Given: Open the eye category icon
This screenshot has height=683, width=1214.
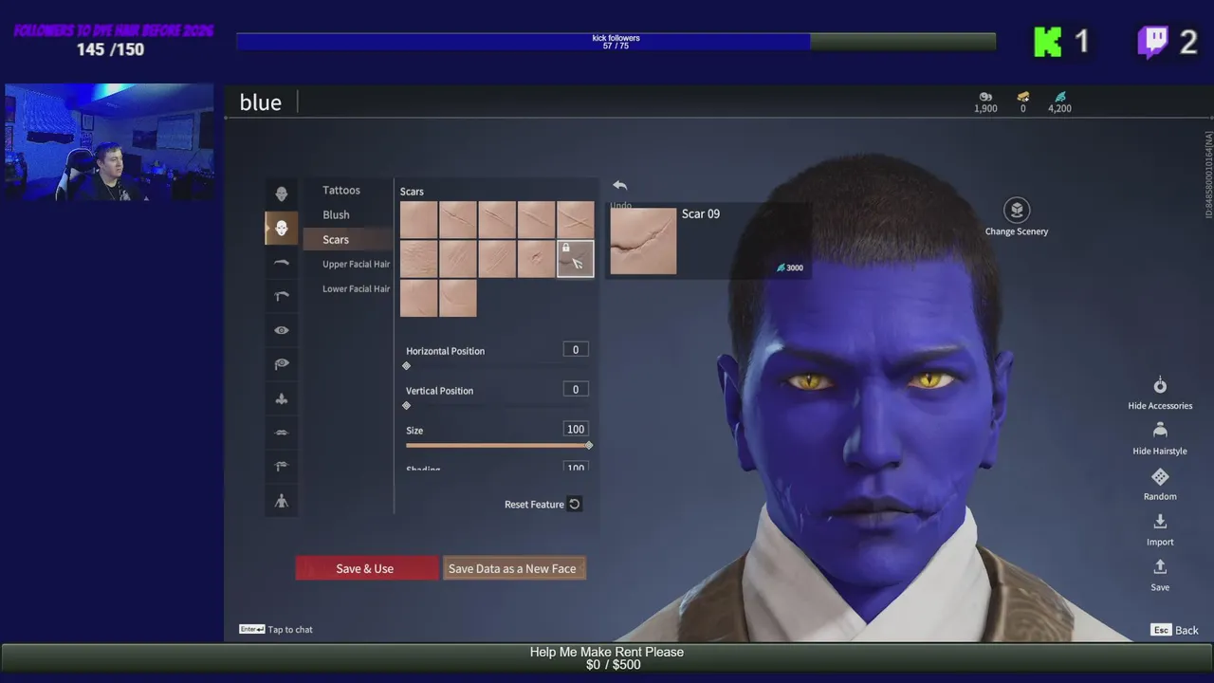Looking at the screenshot, I should coord(282,330).
